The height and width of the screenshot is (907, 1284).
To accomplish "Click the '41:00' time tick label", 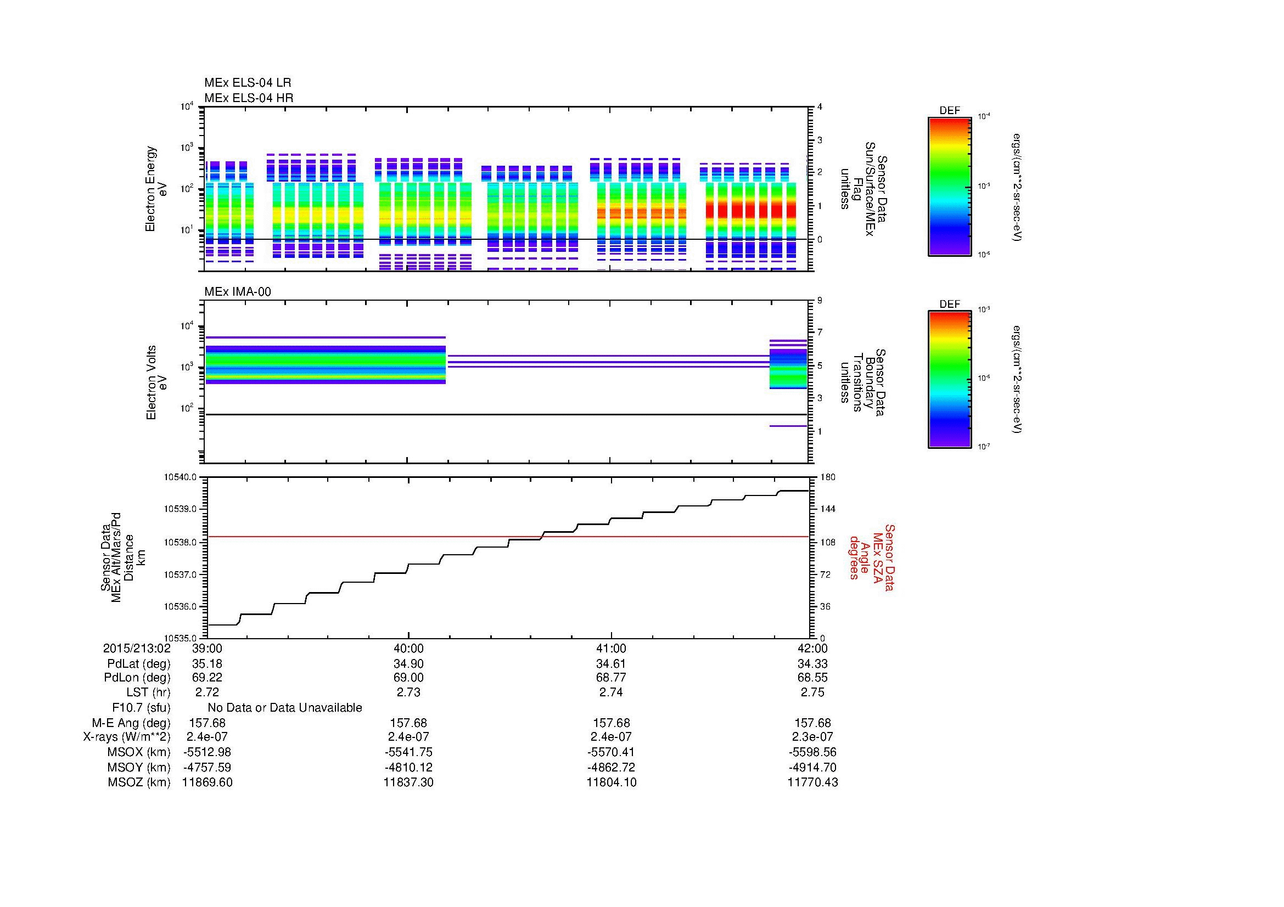I will (611, 648).
